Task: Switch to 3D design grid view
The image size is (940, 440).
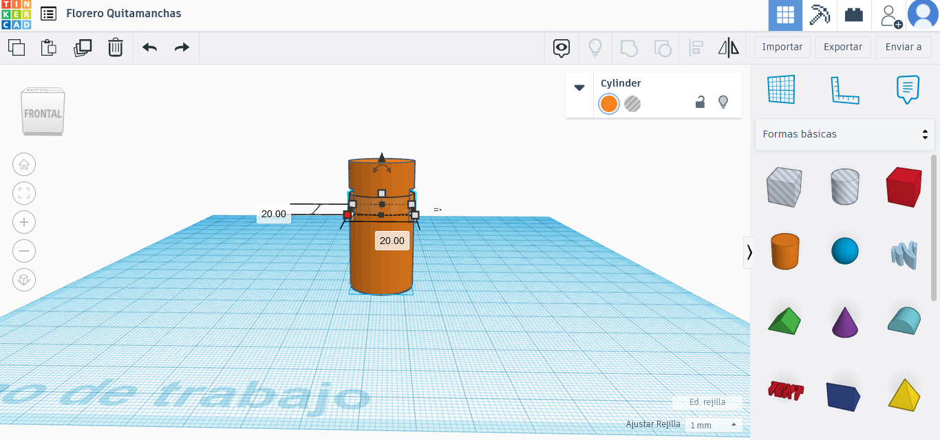Action: pos(785,15)
